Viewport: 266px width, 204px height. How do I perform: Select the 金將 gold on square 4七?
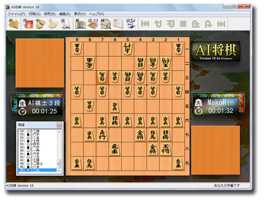140,135
